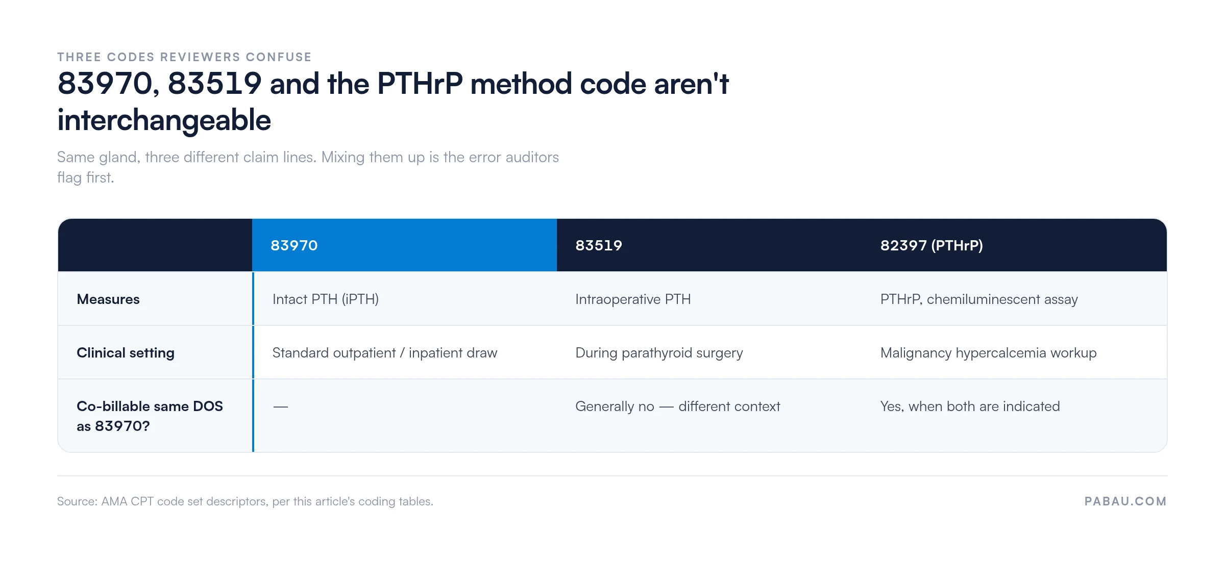Click During parathyroid surgery cell
The height and width of the screenshot is (561, 1225).
coord(659,353)
